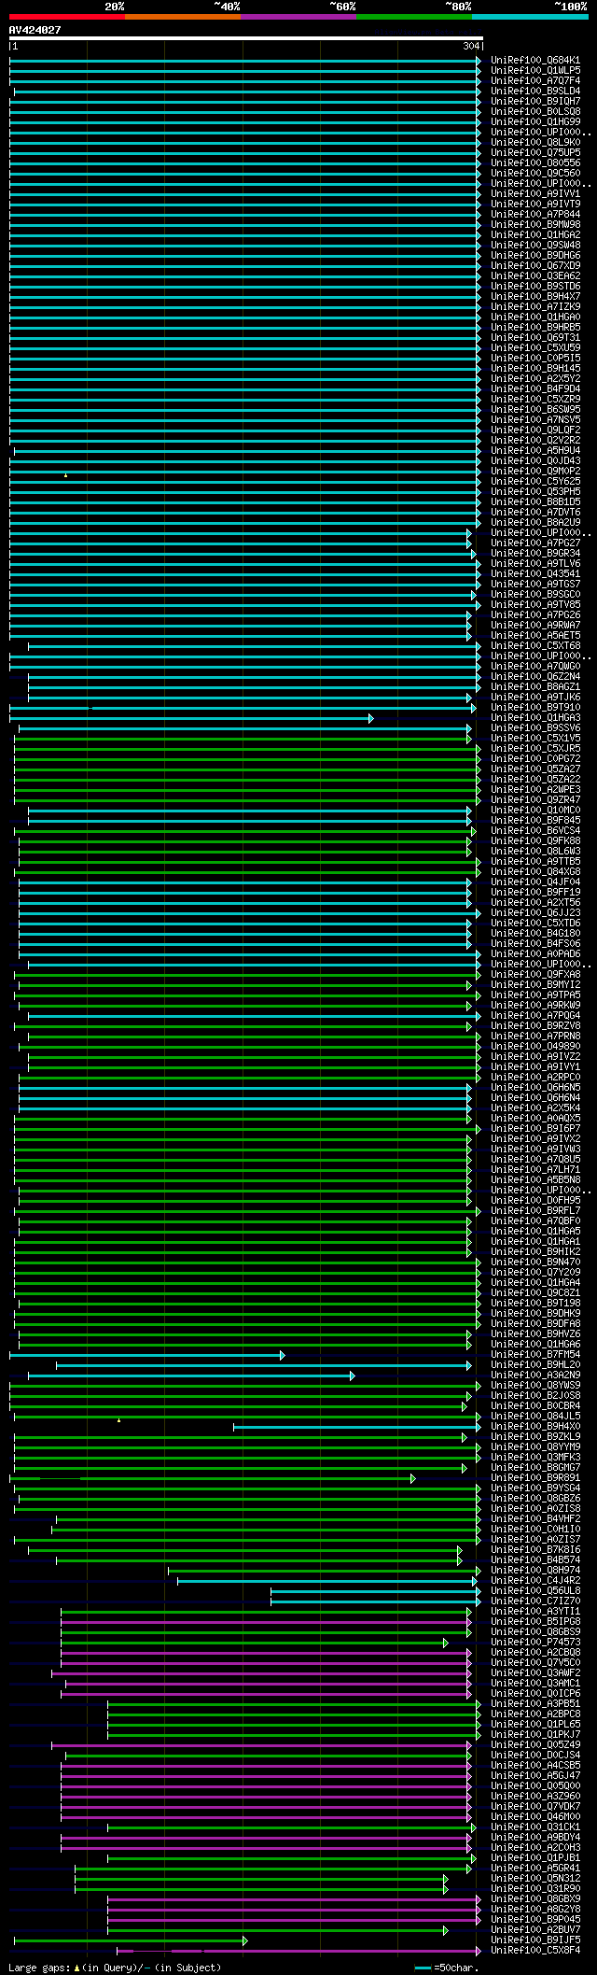Select UniRef100_B9T198 label
Screen dimensions: 597x1975
click(535, 1303)
